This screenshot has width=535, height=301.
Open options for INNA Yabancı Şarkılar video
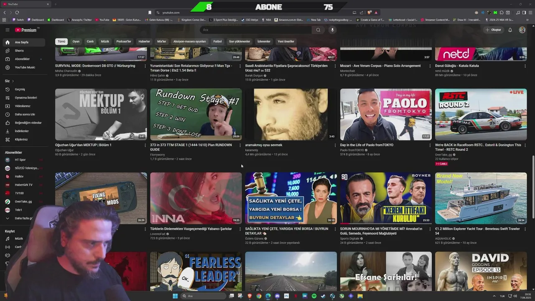(240, 229)
